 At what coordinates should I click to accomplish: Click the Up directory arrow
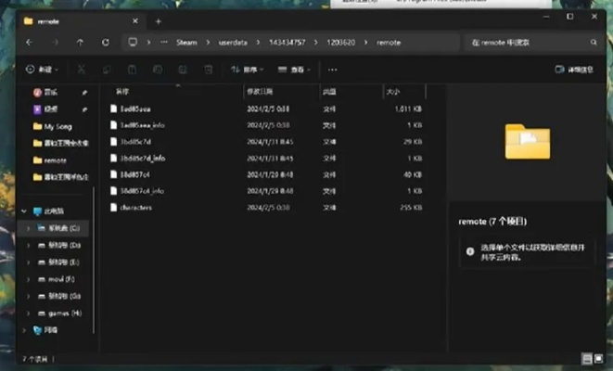(x=81, y=43)
